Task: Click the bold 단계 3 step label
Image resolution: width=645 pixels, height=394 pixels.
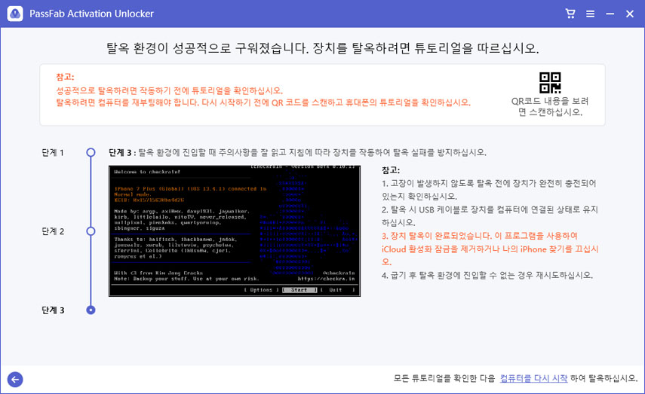Action: (52, 310)
